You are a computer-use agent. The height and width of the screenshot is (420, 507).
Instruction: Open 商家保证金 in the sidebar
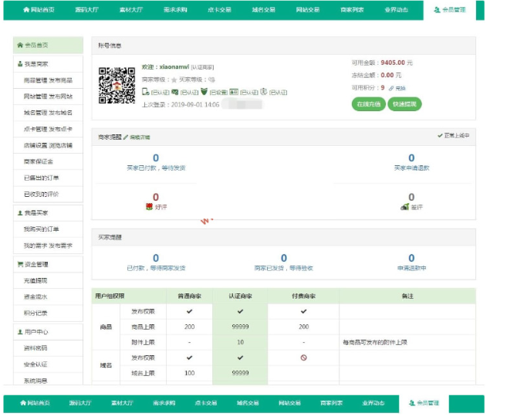38,161
